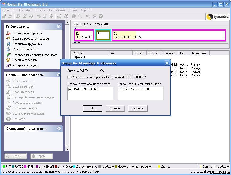231x175 pixels.
Task: Click Размеры разделов task link
Action: (25, 49)
